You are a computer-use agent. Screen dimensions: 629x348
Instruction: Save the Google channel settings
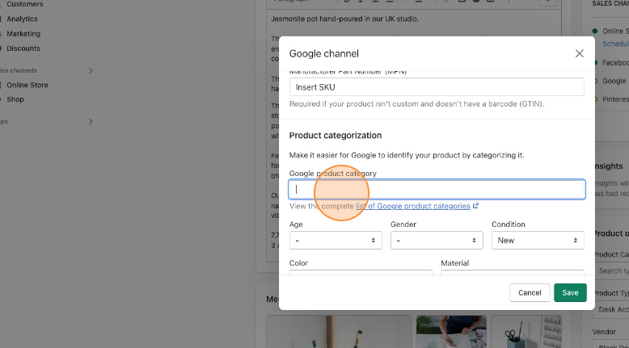click(x=570, y=293)
